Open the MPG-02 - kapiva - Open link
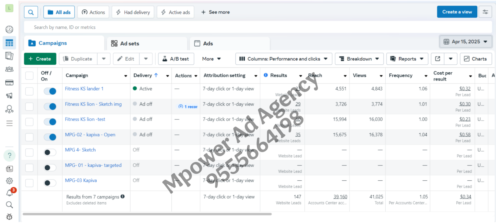 coord(90,135)
